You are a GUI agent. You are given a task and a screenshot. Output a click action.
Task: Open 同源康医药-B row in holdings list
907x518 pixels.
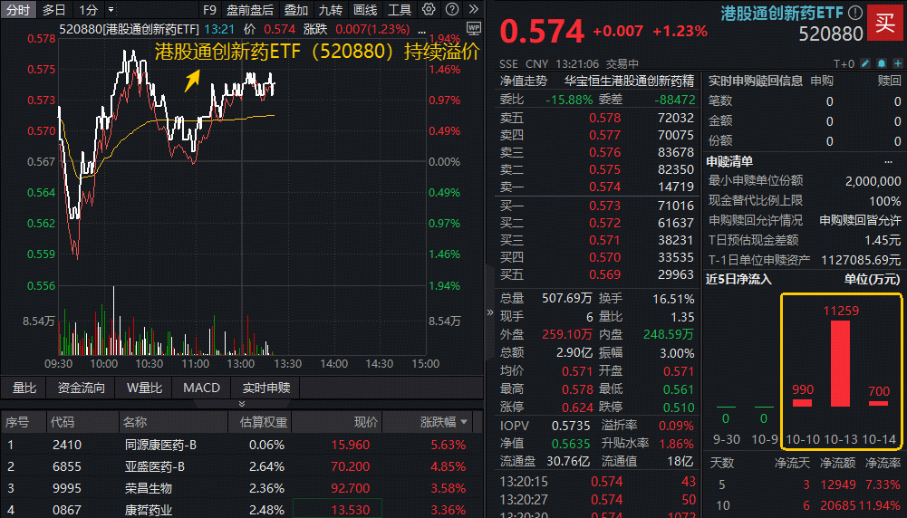coord(154,445)
